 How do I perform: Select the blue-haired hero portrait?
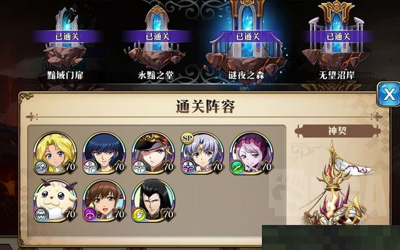104,153
